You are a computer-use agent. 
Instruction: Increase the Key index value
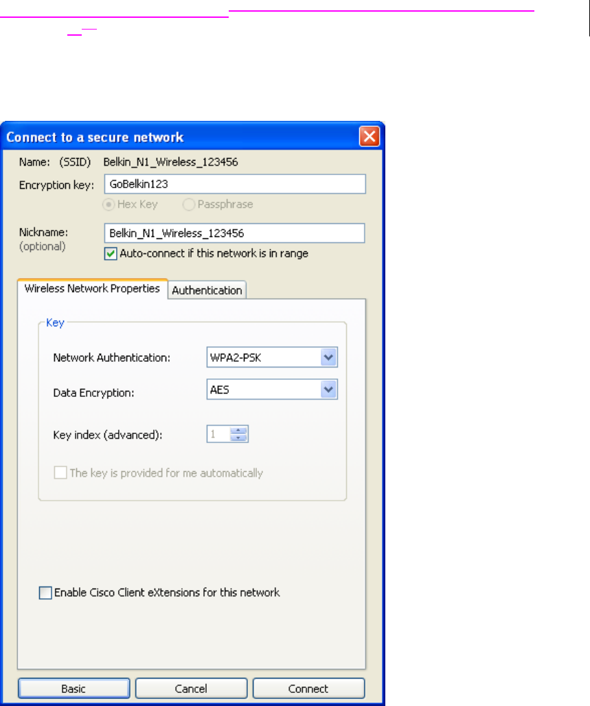point(238,431)
